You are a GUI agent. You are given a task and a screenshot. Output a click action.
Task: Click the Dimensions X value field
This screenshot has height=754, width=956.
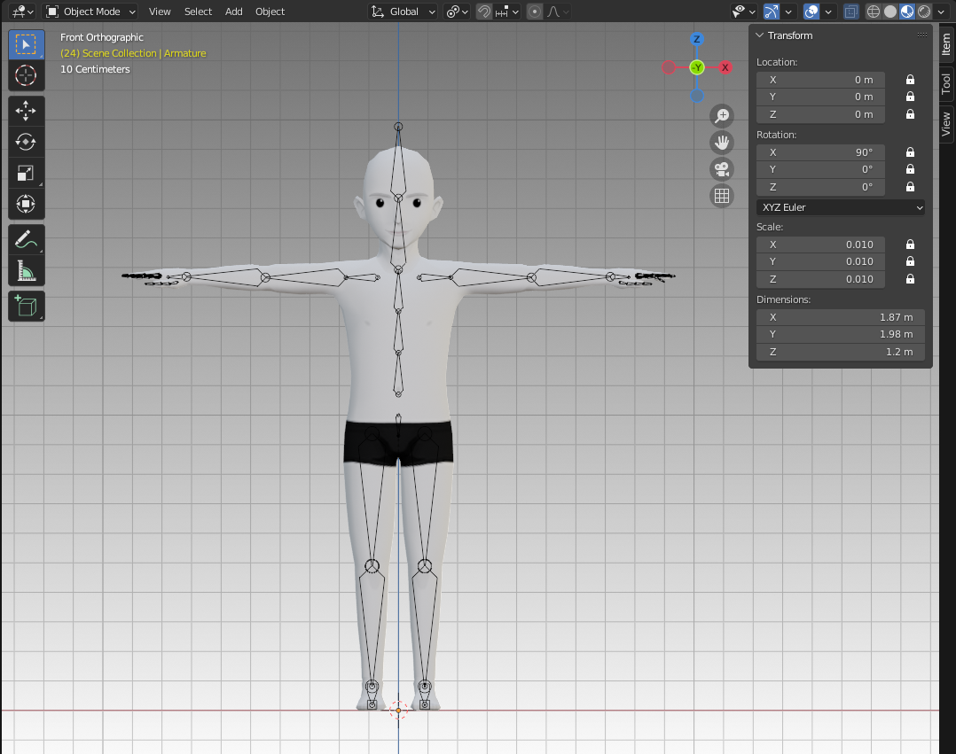coord(840,317)
